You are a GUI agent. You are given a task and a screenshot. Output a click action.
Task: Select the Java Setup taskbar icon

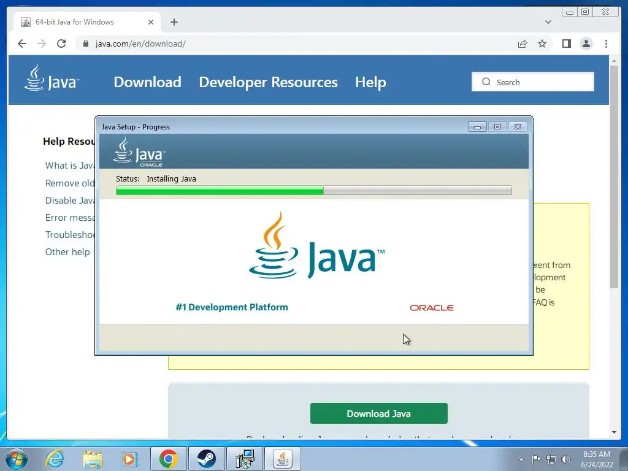283,459
